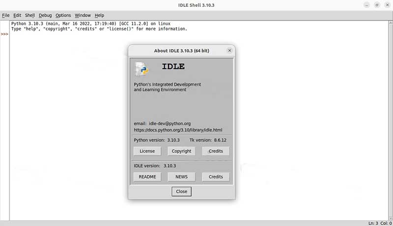Image resolution: width=393 pixels, height=226 pixels.
Task: Open the Window menu
Action: [x=83, y=15]
